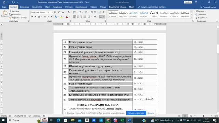The height and width of the screenshot is (123, 219).
Task: Open the Excel taskbar icon
Action: click(122, 120)
